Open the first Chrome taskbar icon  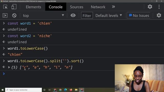(x=55, y=90)
